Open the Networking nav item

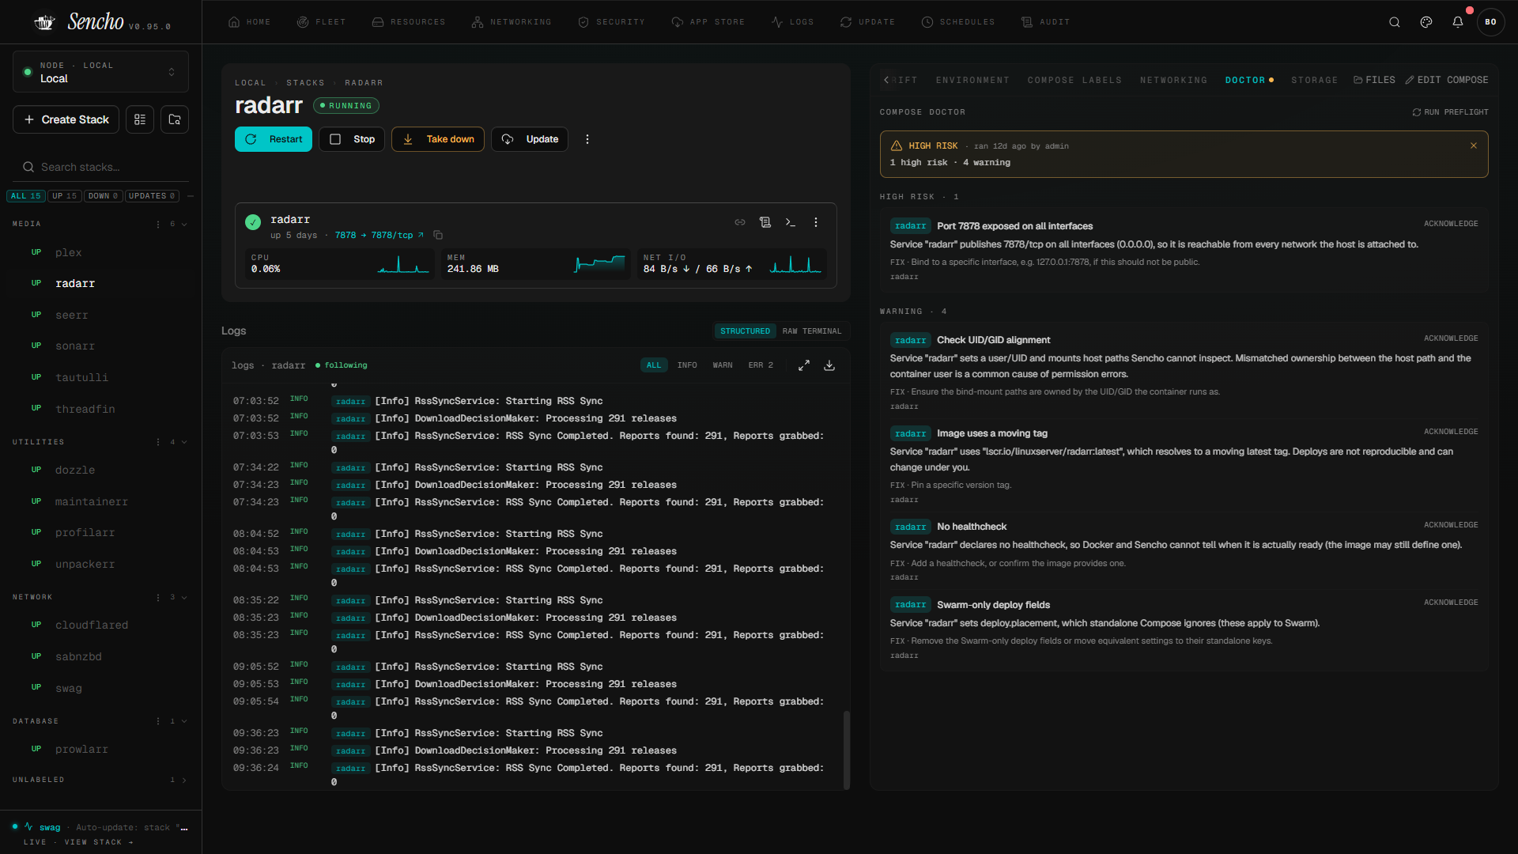pos(512,22)
